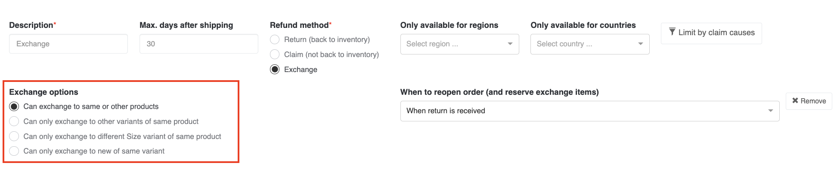Image resolution: width=837 pixels, height=175 pixels.
Task: Choose the Exchange refund method radio
Action: coord(275,69)
